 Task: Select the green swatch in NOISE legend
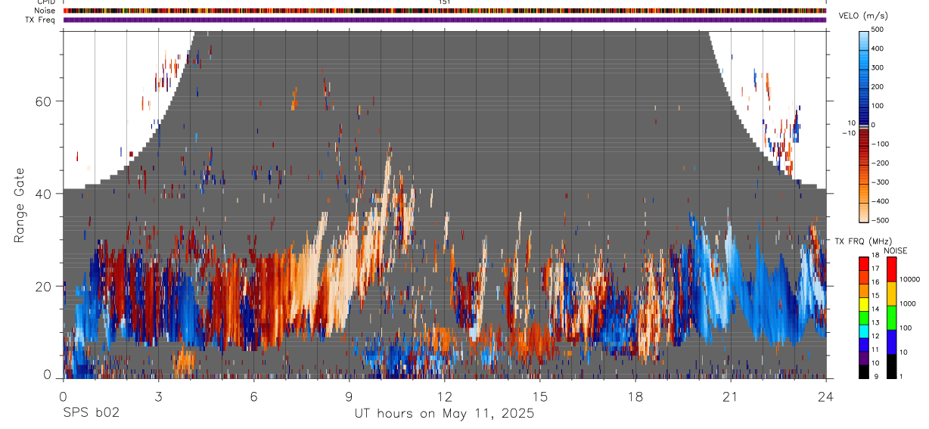coord(892,317)
